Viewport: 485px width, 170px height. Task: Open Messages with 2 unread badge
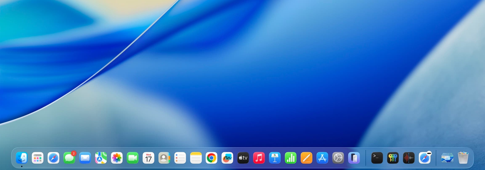(69, 158)
